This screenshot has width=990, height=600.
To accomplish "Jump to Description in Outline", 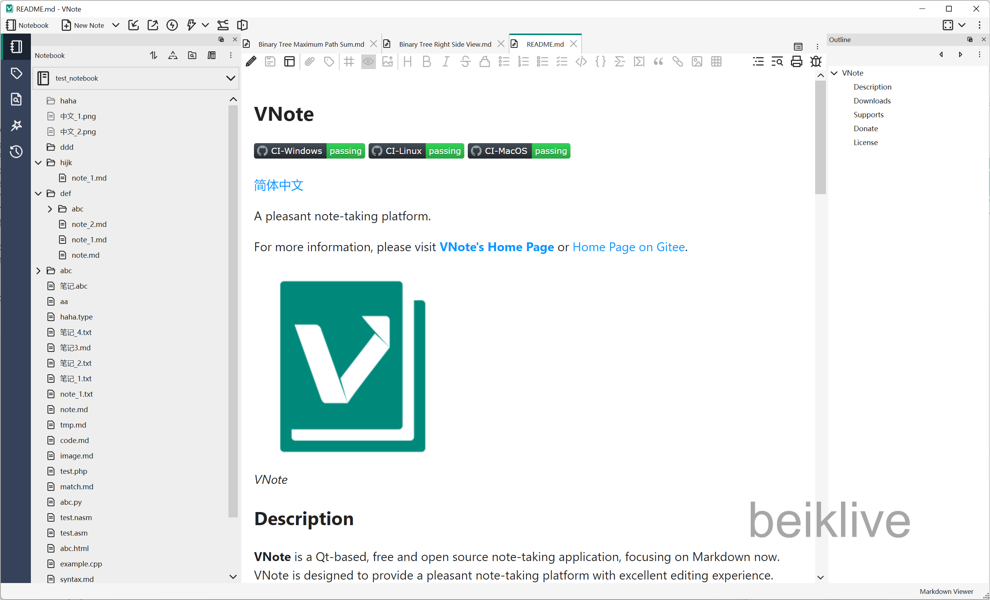I will (872, 87).
